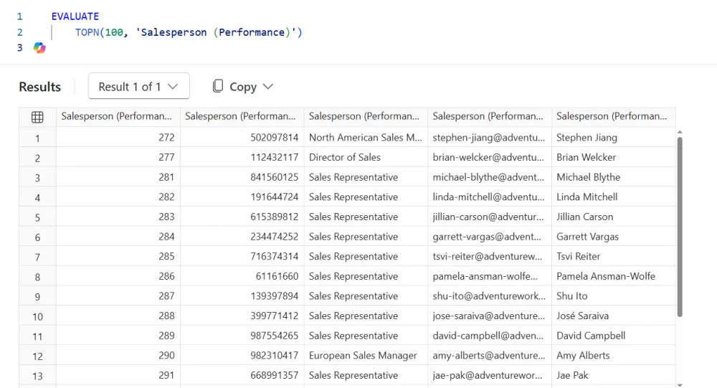Click the European Sales Manager cell

click(366, 356)
